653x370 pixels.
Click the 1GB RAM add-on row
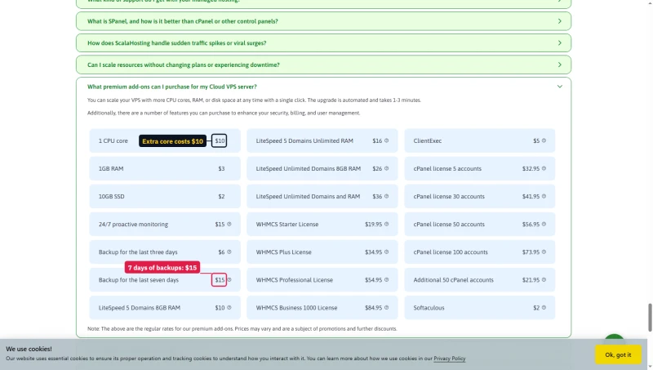click(x=165, y=168)
